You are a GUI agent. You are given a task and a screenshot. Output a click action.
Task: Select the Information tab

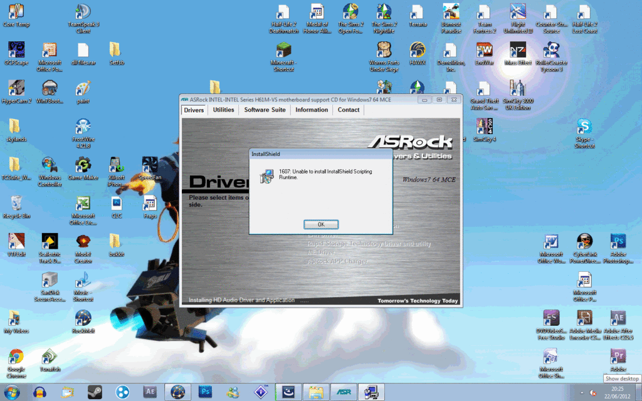(312, 110)
